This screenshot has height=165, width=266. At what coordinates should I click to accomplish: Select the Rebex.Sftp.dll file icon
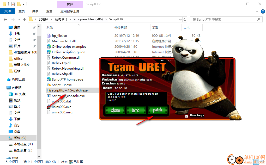(49, 74)
